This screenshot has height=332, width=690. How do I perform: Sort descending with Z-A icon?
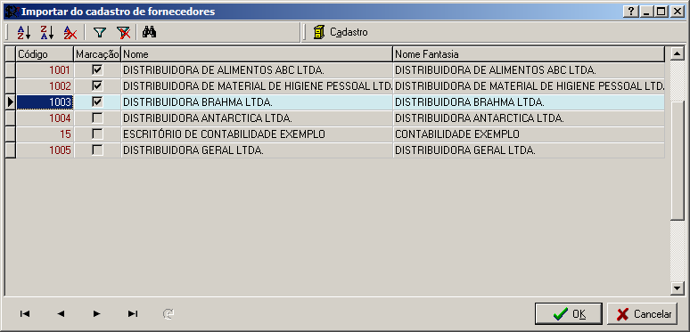tap(46, 32)
